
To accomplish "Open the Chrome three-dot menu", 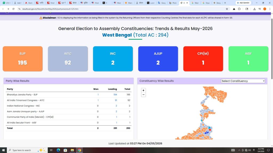I will [270, 9].
